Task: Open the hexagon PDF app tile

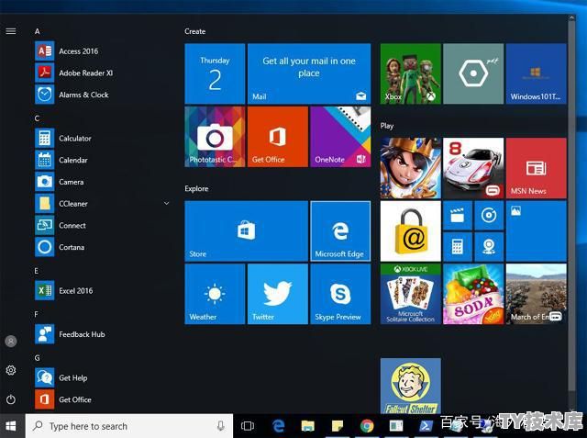Action: 473,73
